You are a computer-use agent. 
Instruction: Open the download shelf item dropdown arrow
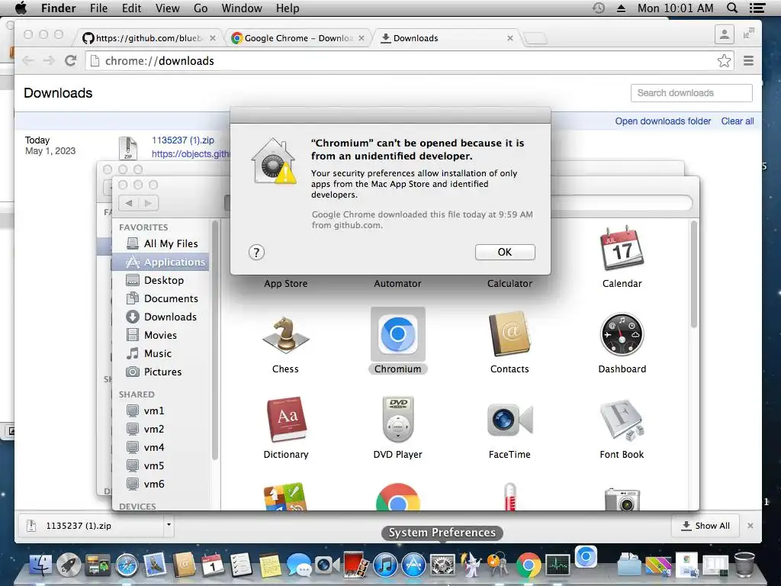[169, 525]
